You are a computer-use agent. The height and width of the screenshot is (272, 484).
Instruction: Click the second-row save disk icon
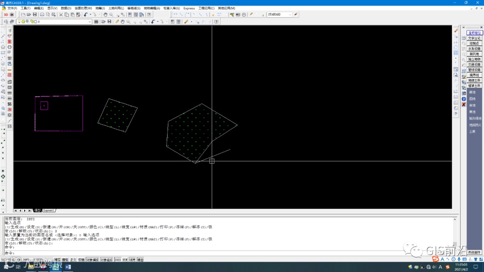pyautogui.click(x=109, y=21)
